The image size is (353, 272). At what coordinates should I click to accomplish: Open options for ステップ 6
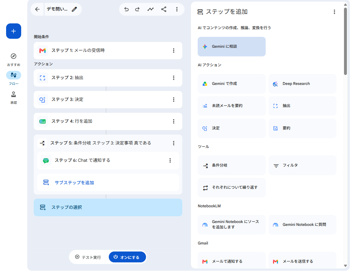coord(170,161)
